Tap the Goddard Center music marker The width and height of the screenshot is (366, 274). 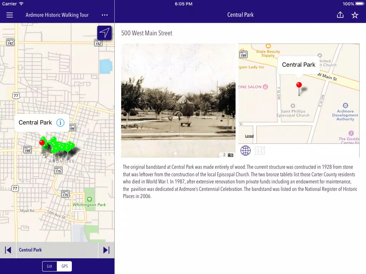(351, 133)
